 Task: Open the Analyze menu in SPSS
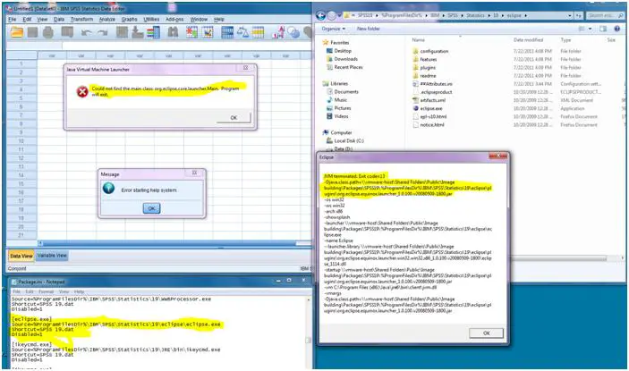(x=107, y=20)
